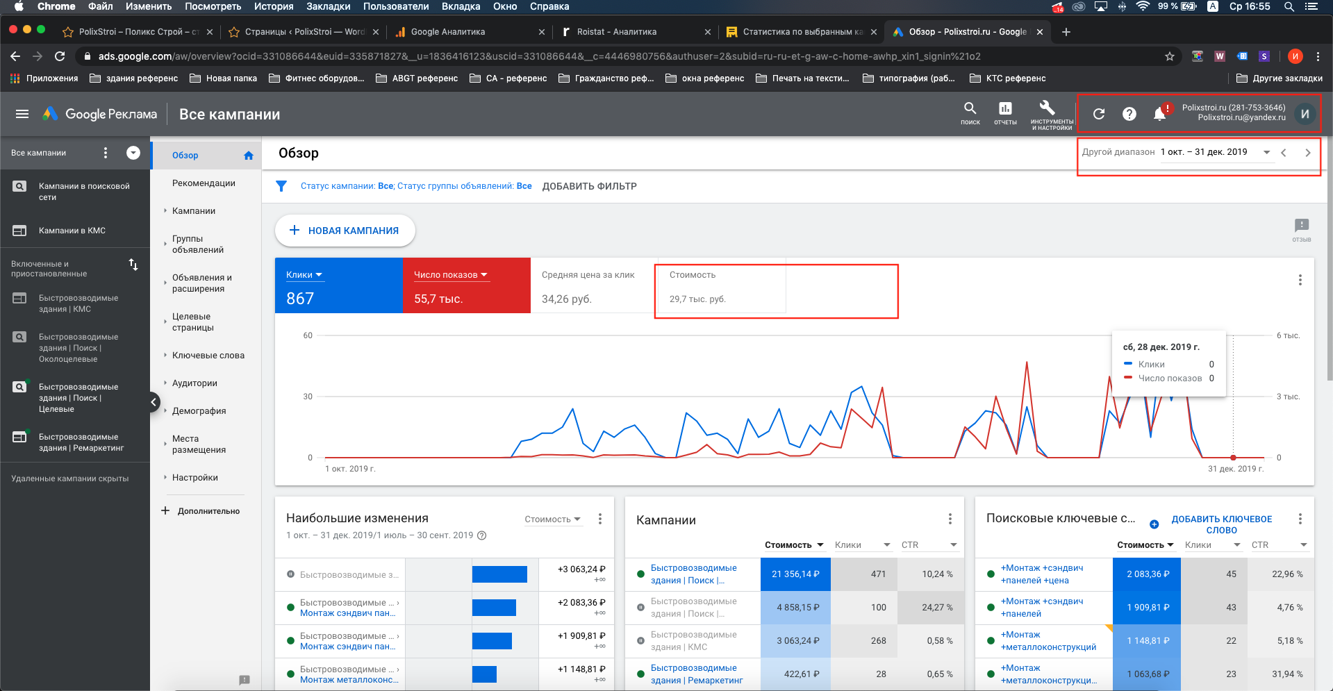Open three-dot menu beside Все кампании

click(106, 153)
